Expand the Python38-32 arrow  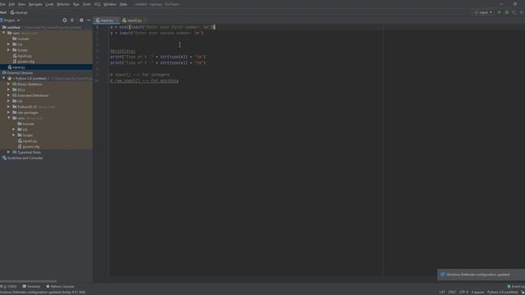(9, 107)
